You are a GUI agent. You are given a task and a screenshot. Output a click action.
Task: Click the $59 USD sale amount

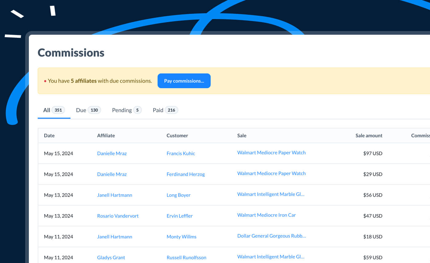[x=373, y=257]
